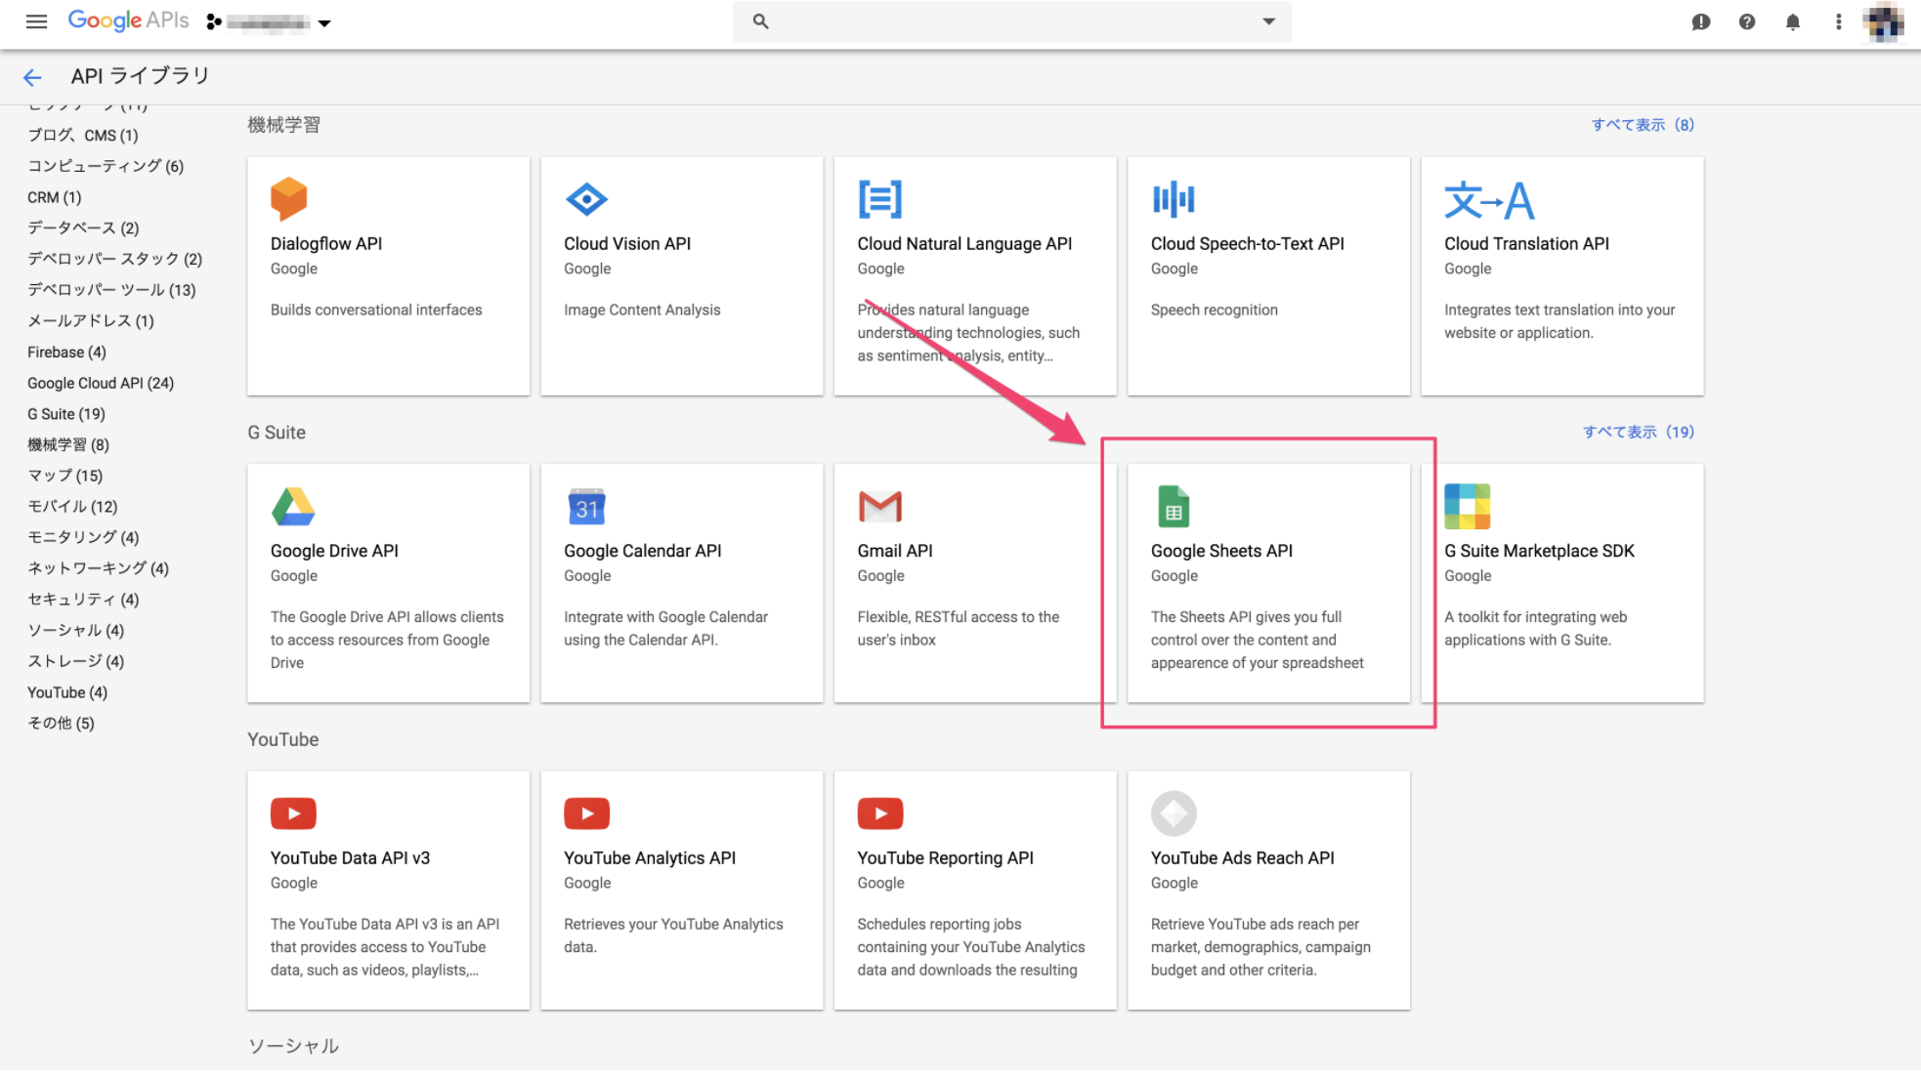Filter by CRM (1) category
The height and width of the screenshot is (1082, 1921).
55,198
